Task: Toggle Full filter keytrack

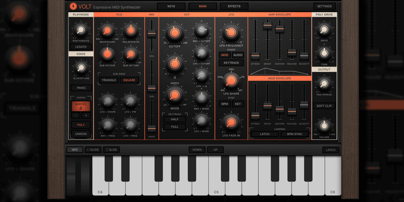Action: coord(175,127)
